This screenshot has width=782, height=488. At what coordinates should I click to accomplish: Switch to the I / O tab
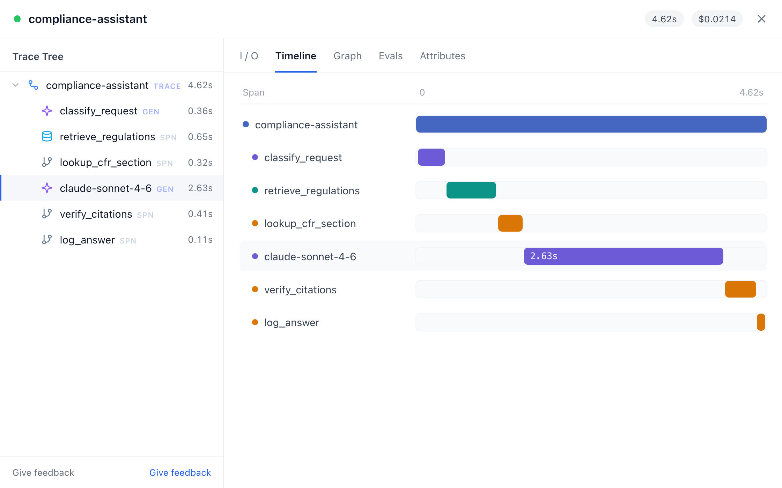[249, 56]
